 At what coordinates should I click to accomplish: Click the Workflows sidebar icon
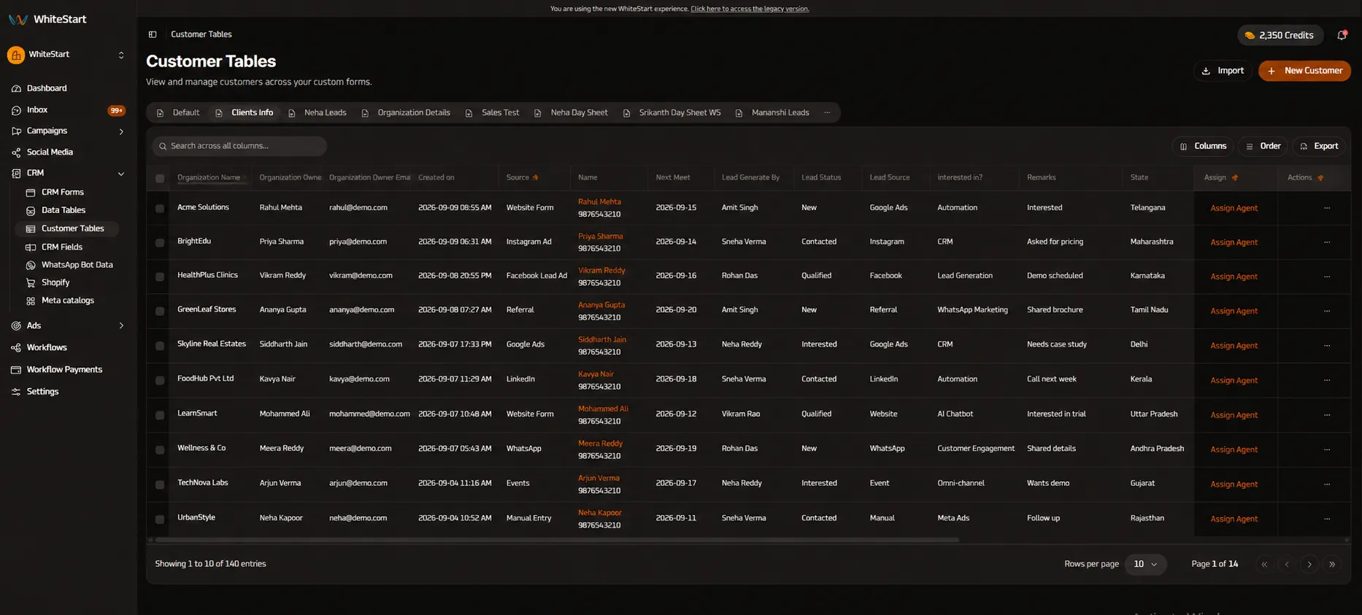pyautogui.click(x=16, y=348)
